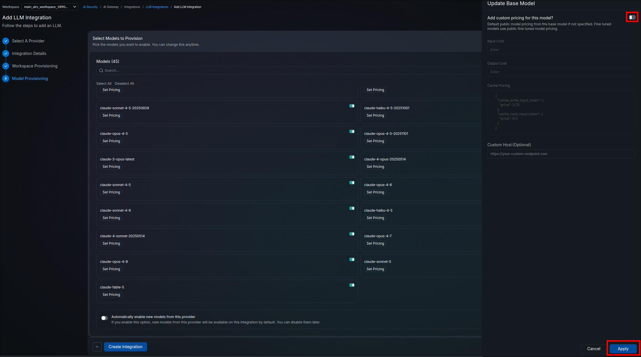This screenshot has width=641, height=357.
Task: Set Pricing for claude-sonnet-4-5-20250929
Action: point(111,116)
